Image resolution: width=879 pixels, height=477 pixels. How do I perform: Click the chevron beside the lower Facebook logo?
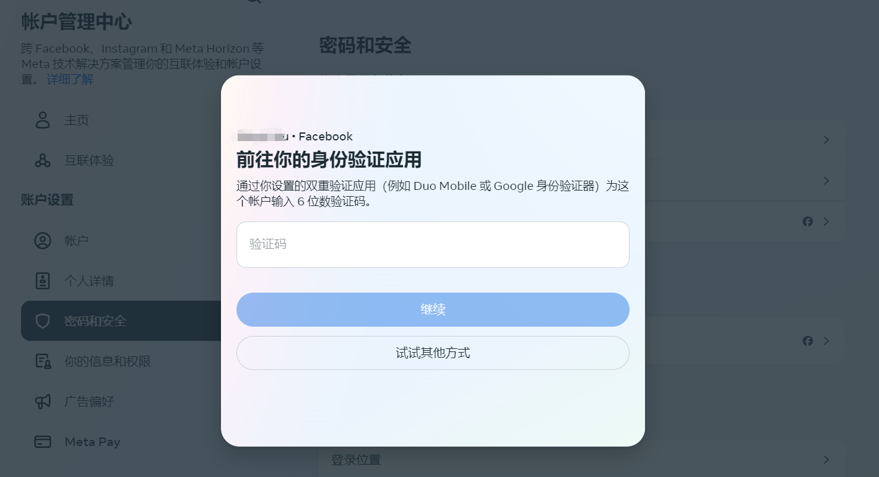pos(826,341)
